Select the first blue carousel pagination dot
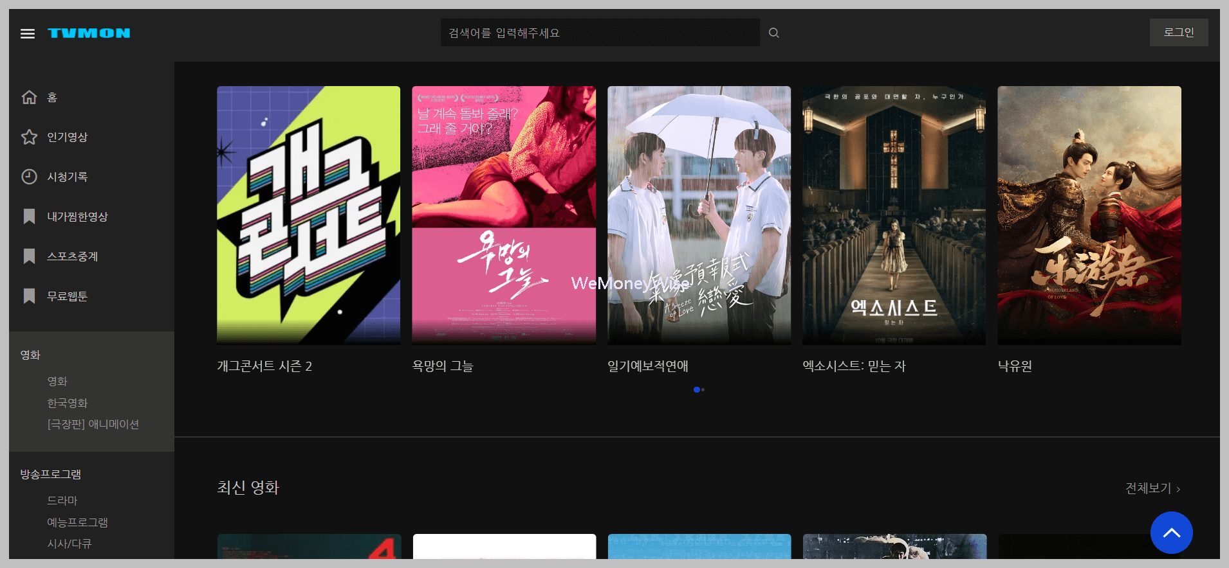The image size is (1229, 568). 696,389
